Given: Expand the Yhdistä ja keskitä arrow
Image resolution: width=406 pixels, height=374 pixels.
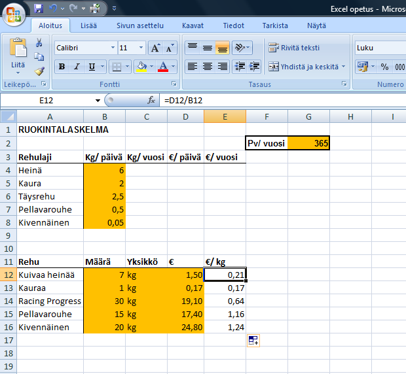Looking at the screenshot, I should click(344, 67).
